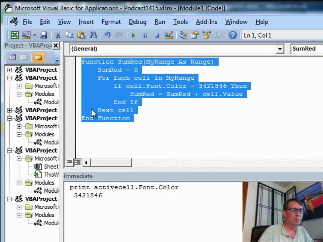Click the Break pause icon
323x242 pixels.
tap(145, 35)
